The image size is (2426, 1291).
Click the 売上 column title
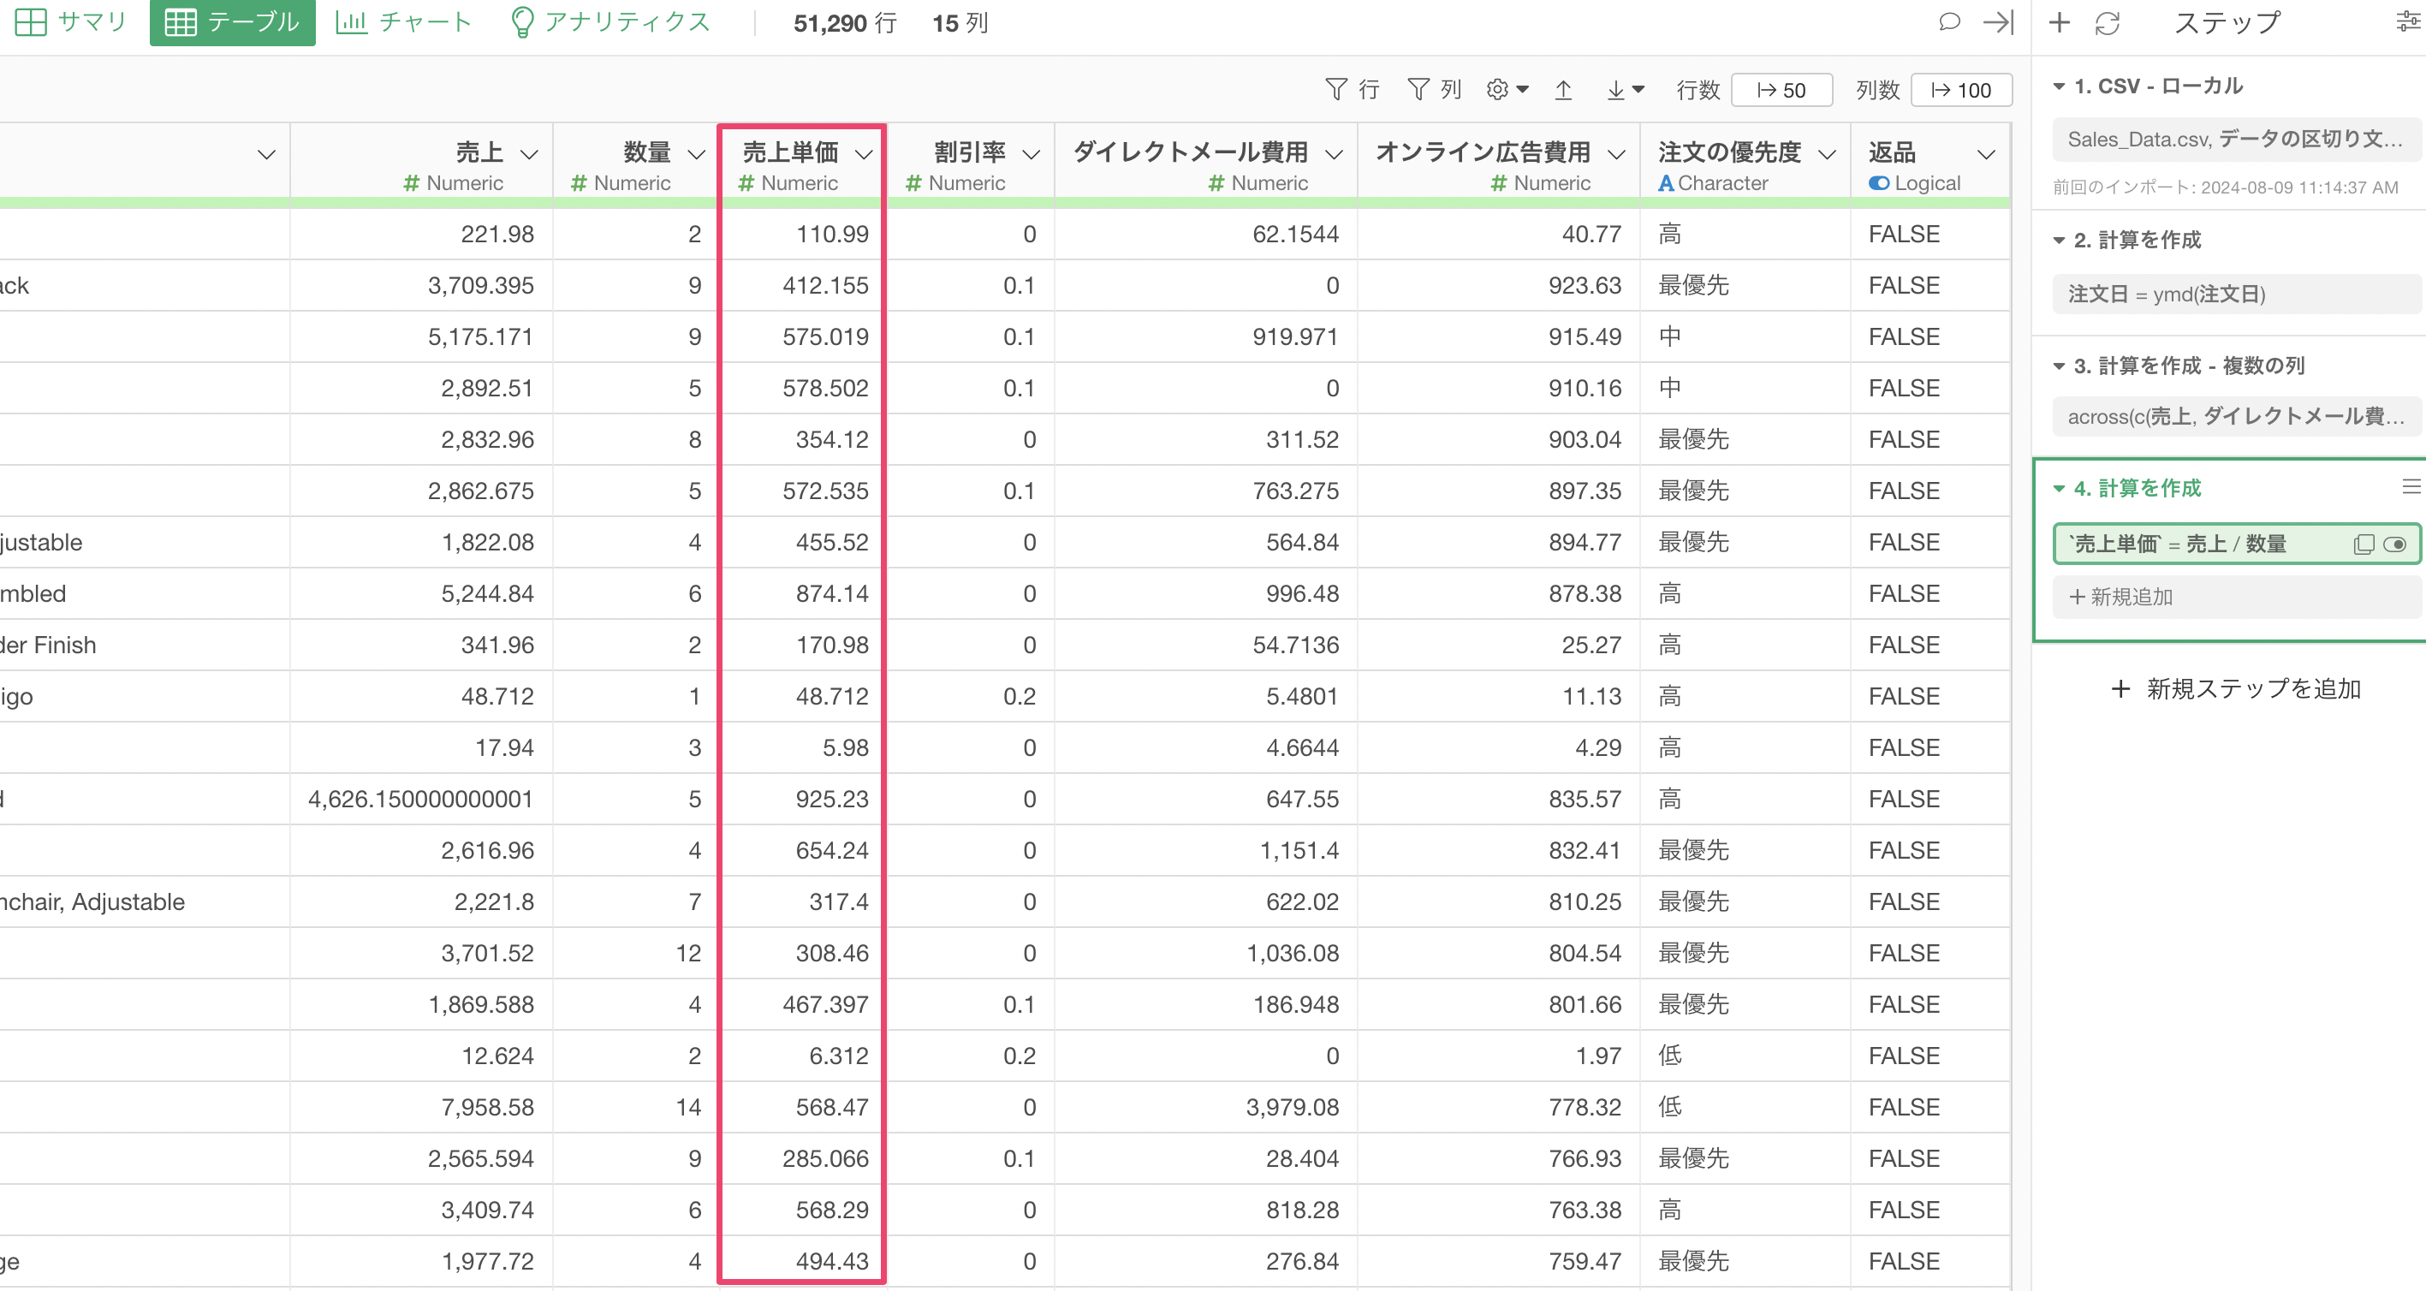coord(479,152)
